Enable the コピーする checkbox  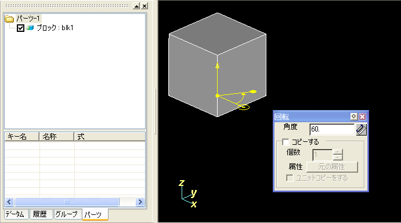pos(286,142)
